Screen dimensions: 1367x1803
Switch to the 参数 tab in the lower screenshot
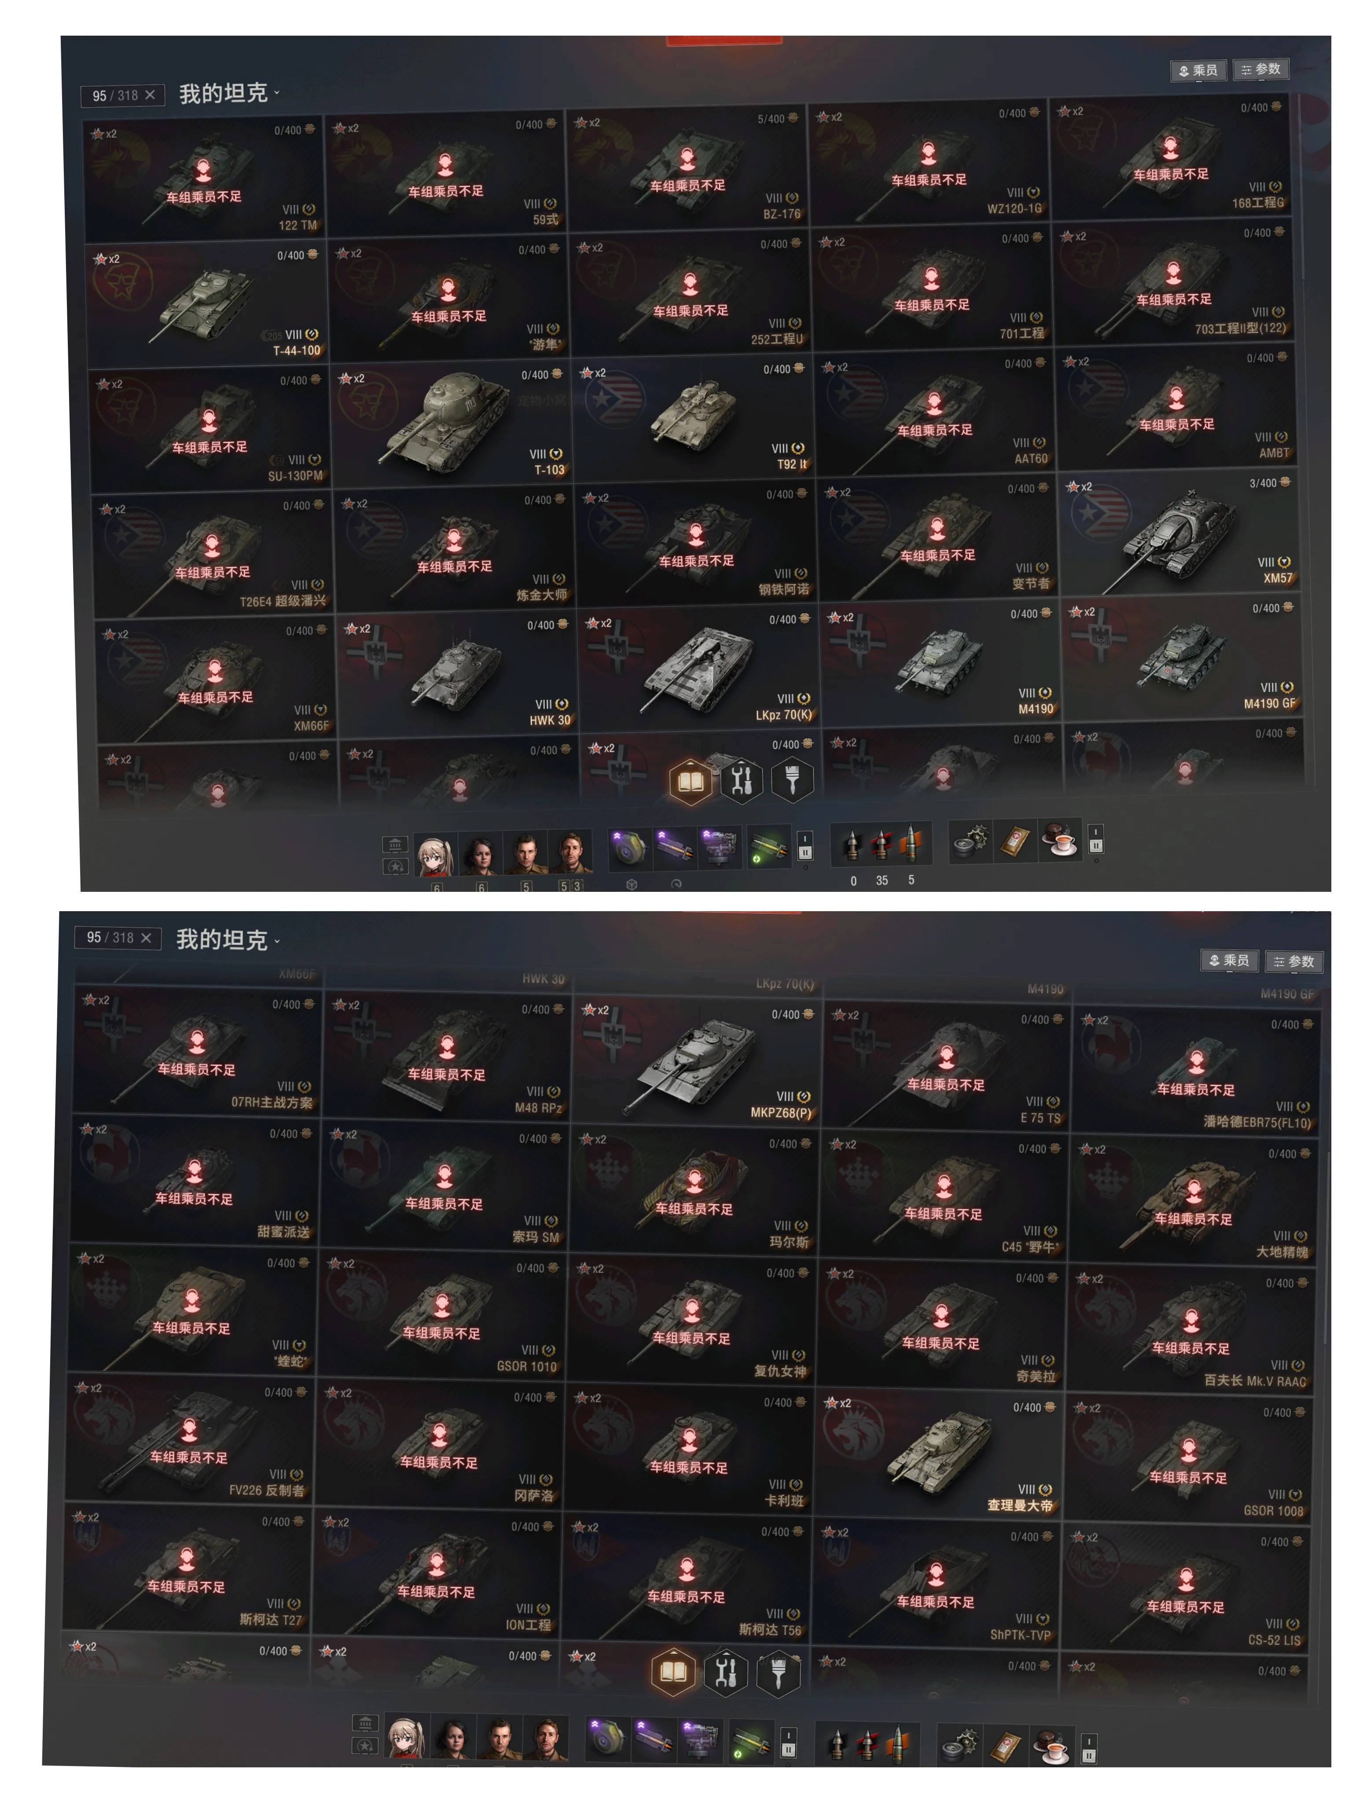coord(1294,962)
